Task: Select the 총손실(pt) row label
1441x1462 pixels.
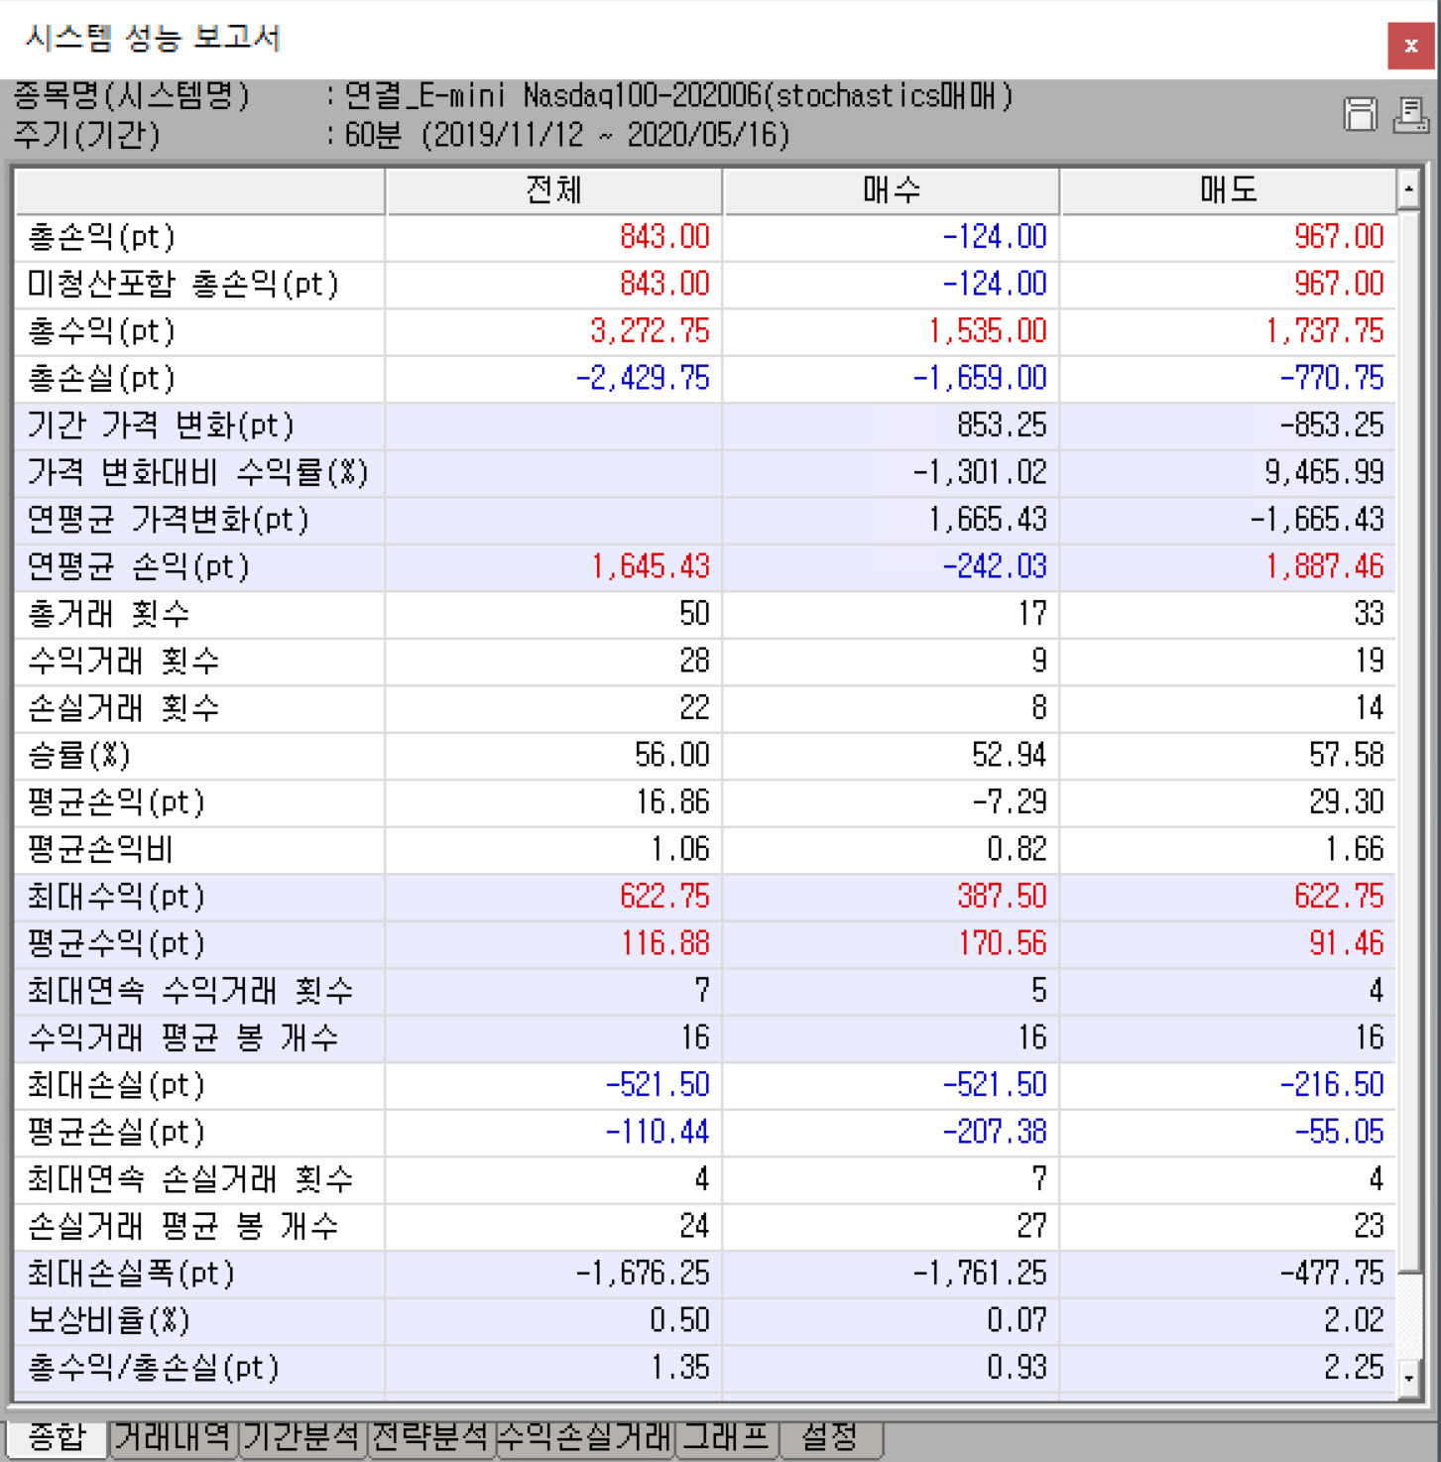Action: [x=102, y=379]
